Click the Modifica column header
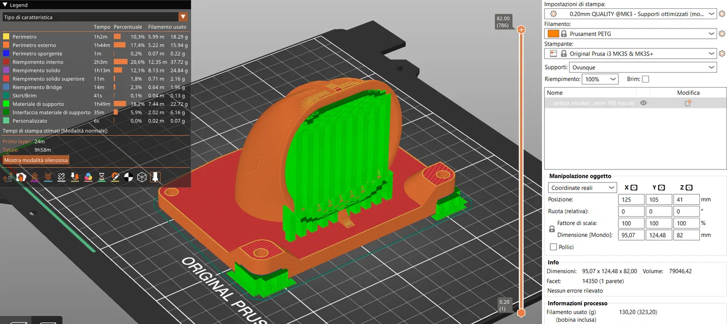Viewport: 727px width, 324px height. click(x=688, y=92)
